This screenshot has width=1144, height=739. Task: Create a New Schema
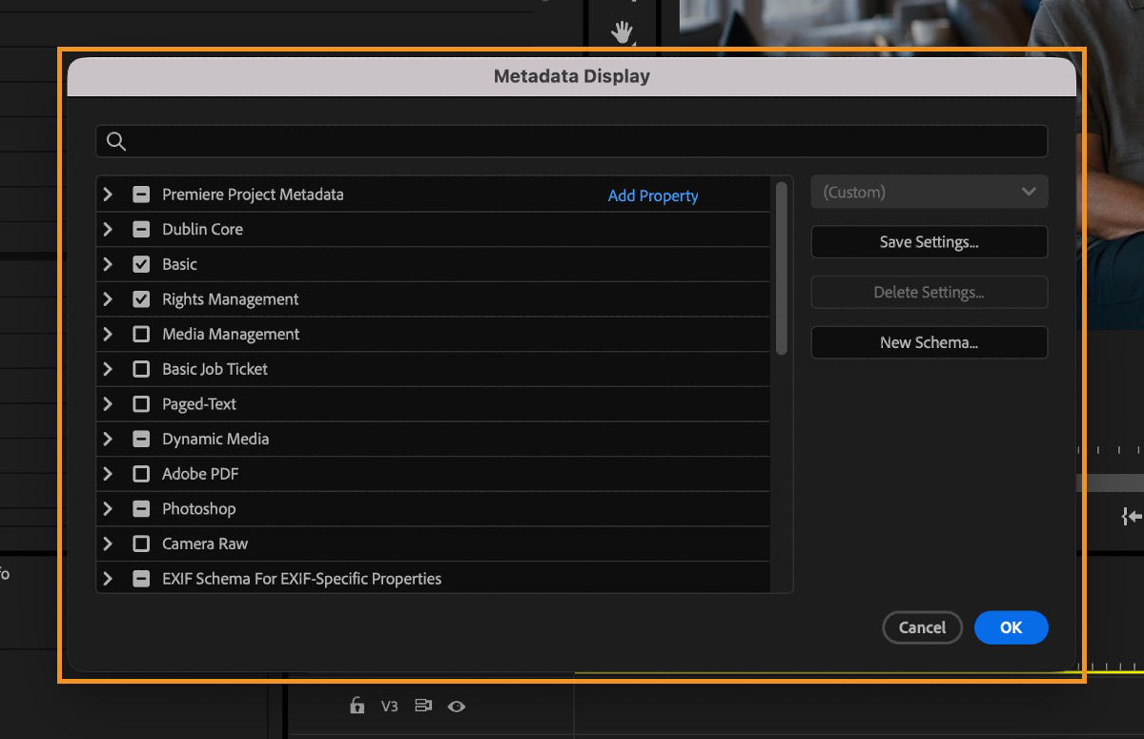click(x=929, y=342)
